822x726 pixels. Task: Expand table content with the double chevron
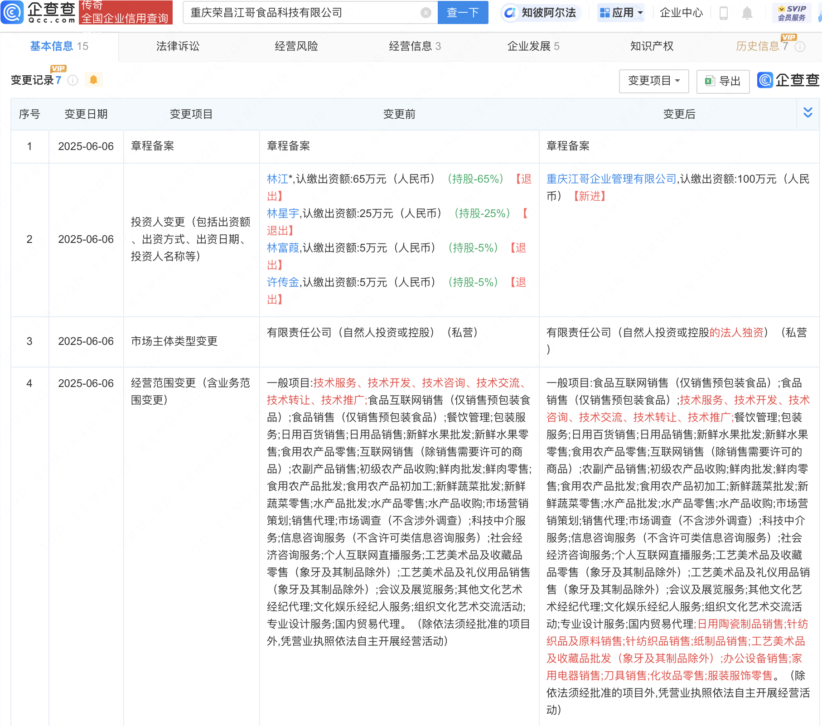coord(807,113)
